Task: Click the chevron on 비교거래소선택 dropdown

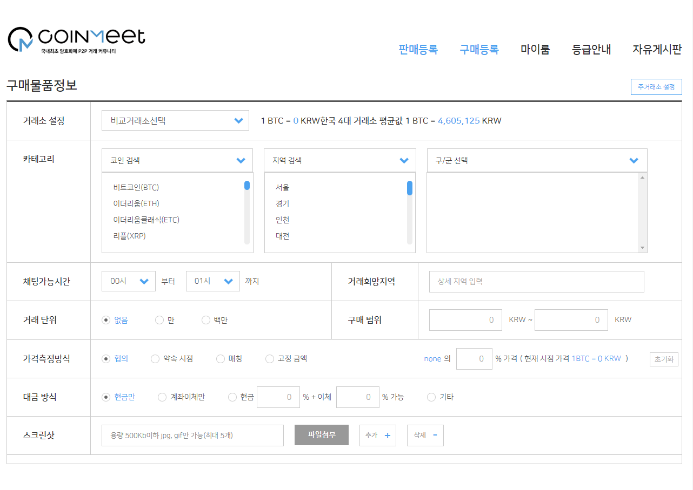Action: 238,121
